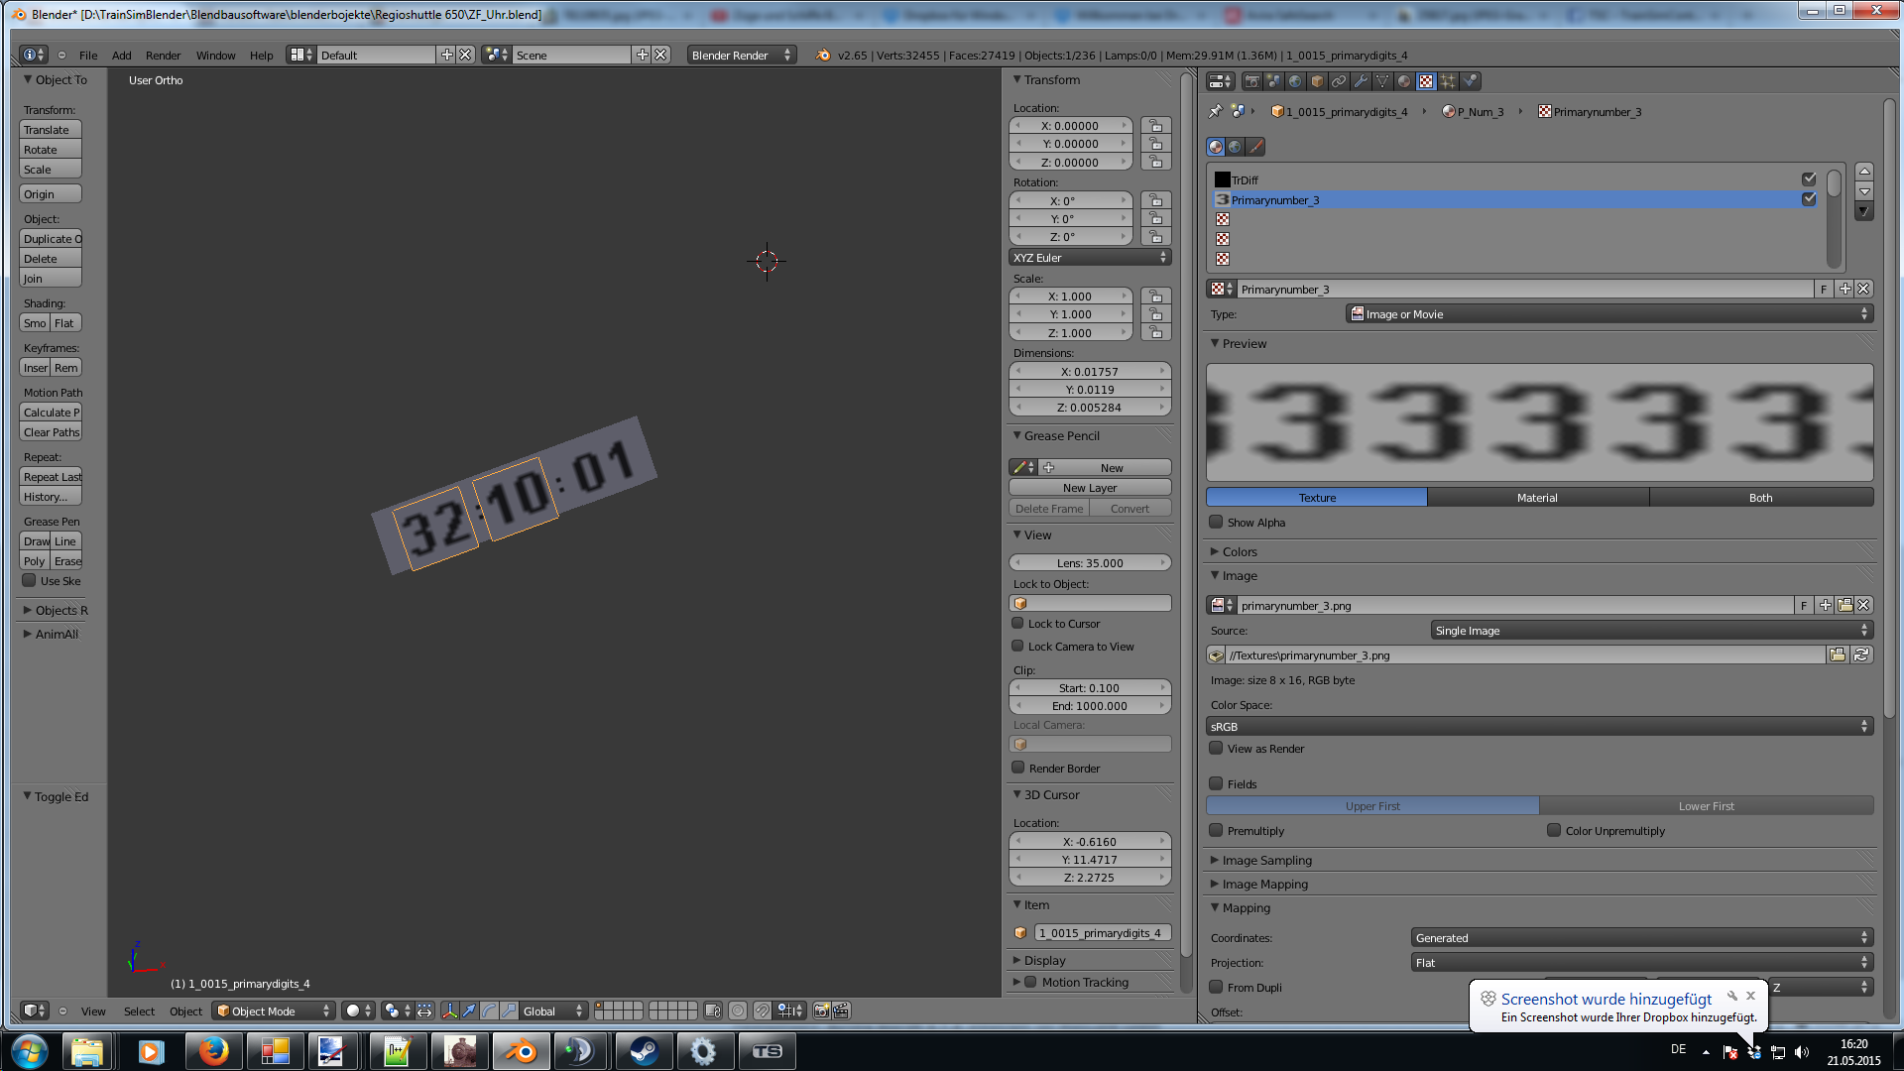This screenshot has width=1904, height=1071.
Task: Click the browse image file folder icon
Action: pyautogui.click(x=1838, y=654)
